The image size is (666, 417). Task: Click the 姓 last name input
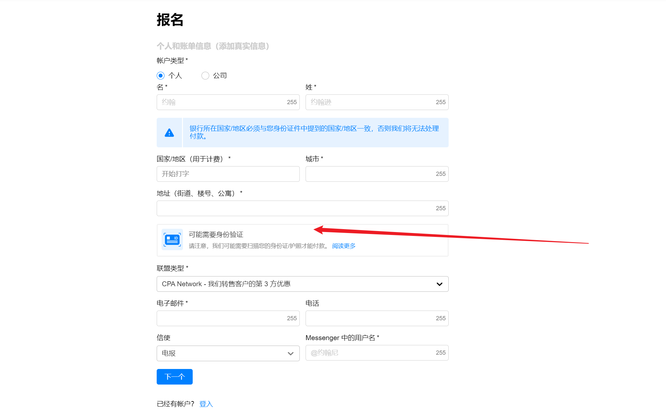point(370,102)
